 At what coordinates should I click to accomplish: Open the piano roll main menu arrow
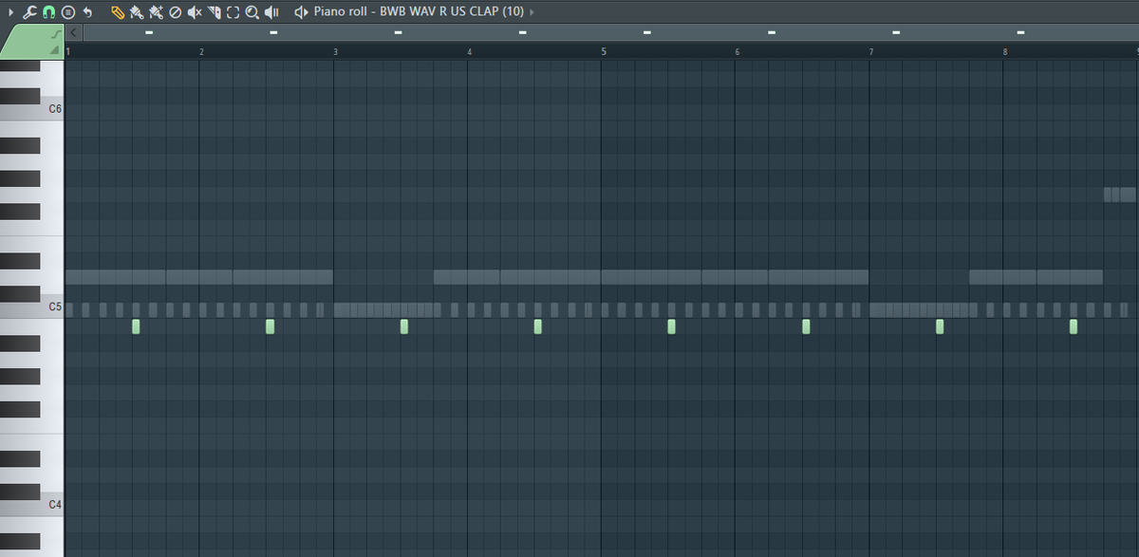click(x=11, y=12)
